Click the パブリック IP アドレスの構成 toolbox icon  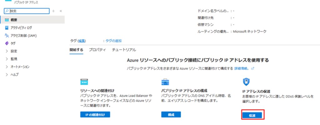click(x=165, y=82)
